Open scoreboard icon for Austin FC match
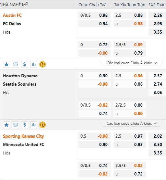Viewport: 166px width, 180px height. click(x=16, y=64)
